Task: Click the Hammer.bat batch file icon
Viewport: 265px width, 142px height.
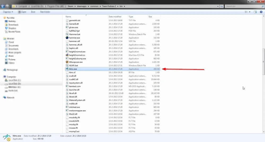Action: pos(67,34)
